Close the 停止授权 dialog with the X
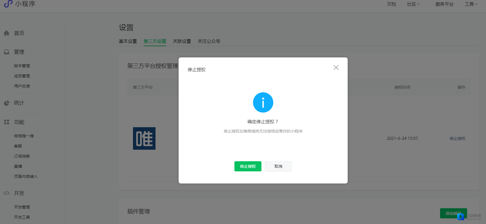The width and height of the screenshot is (486, 224). coord(336,68)
